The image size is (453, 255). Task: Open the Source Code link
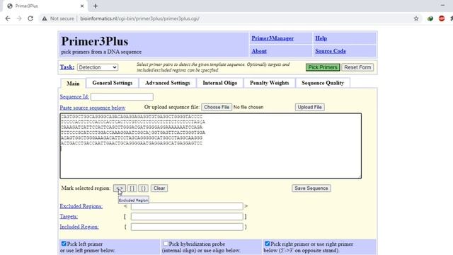(331, 51)
